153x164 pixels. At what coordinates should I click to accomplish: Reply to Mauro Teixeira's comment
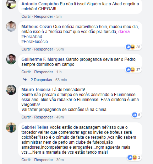point(44,117)
